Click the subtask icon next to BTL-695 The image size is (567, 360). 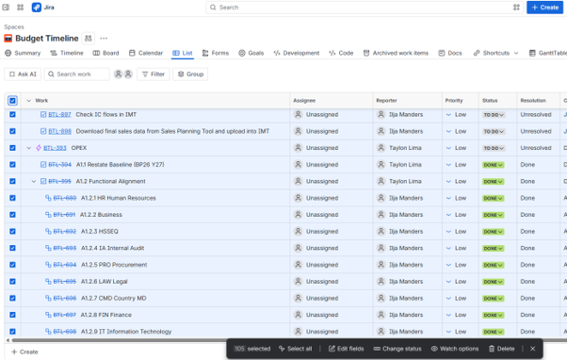coord(48,281)
